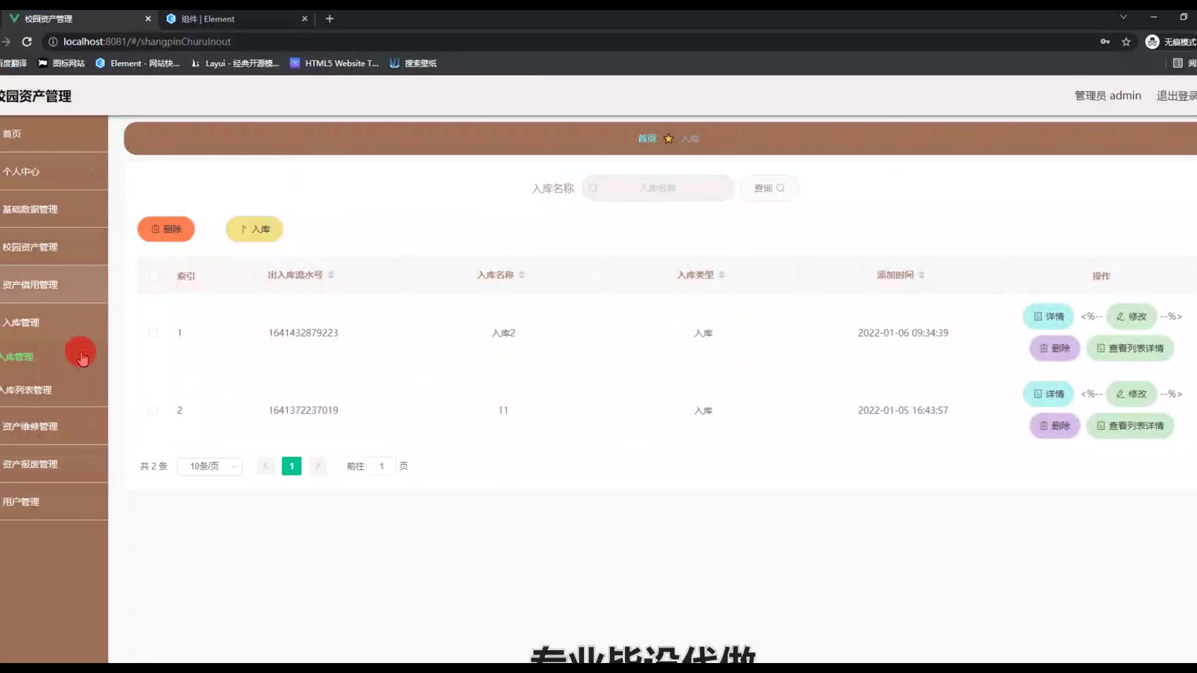Open new browser tab with plus icon

[330, 19]
